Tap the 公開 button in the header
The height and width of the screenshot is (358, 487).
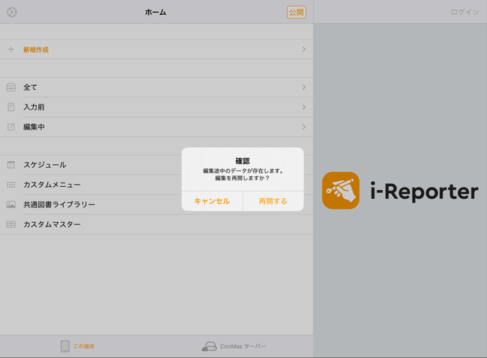tap(297, 13)
